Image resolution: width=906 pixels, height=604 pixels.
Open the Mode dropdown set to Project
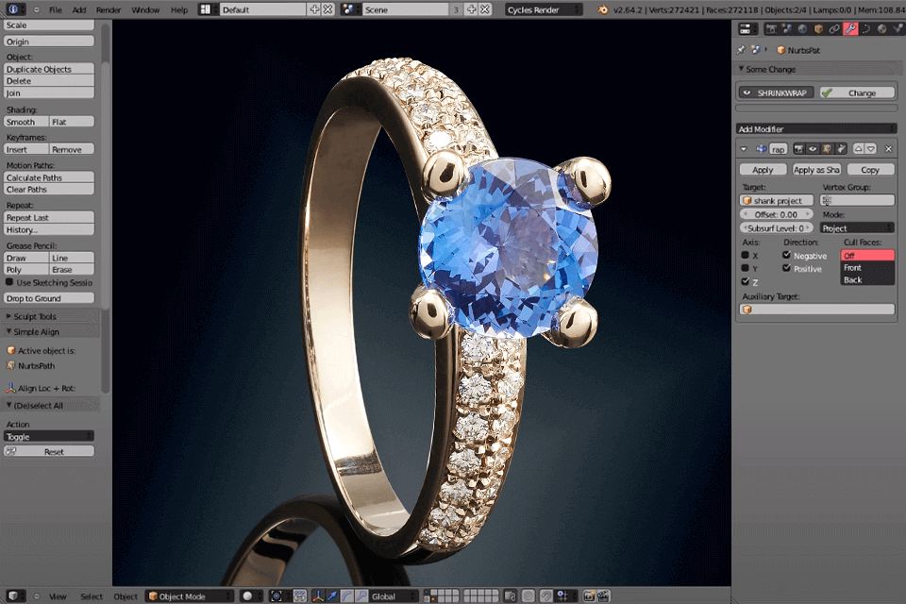coord(857,226)
